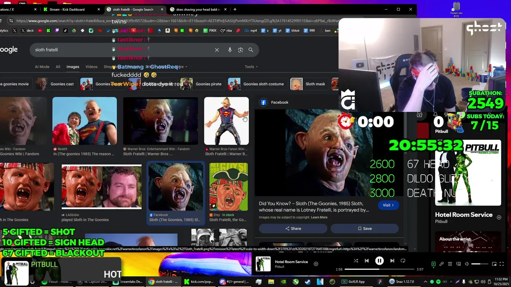
Task: Seek on the Spotify song progress bar
Action: tap(379, 269)
